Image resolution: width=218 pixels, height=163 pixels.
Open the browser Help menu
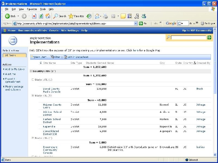coord(51,9)
